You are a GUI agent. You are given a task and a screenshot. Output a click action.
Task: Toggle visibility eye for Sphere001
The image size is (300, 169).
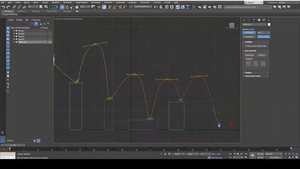click(x=14, y=42)
